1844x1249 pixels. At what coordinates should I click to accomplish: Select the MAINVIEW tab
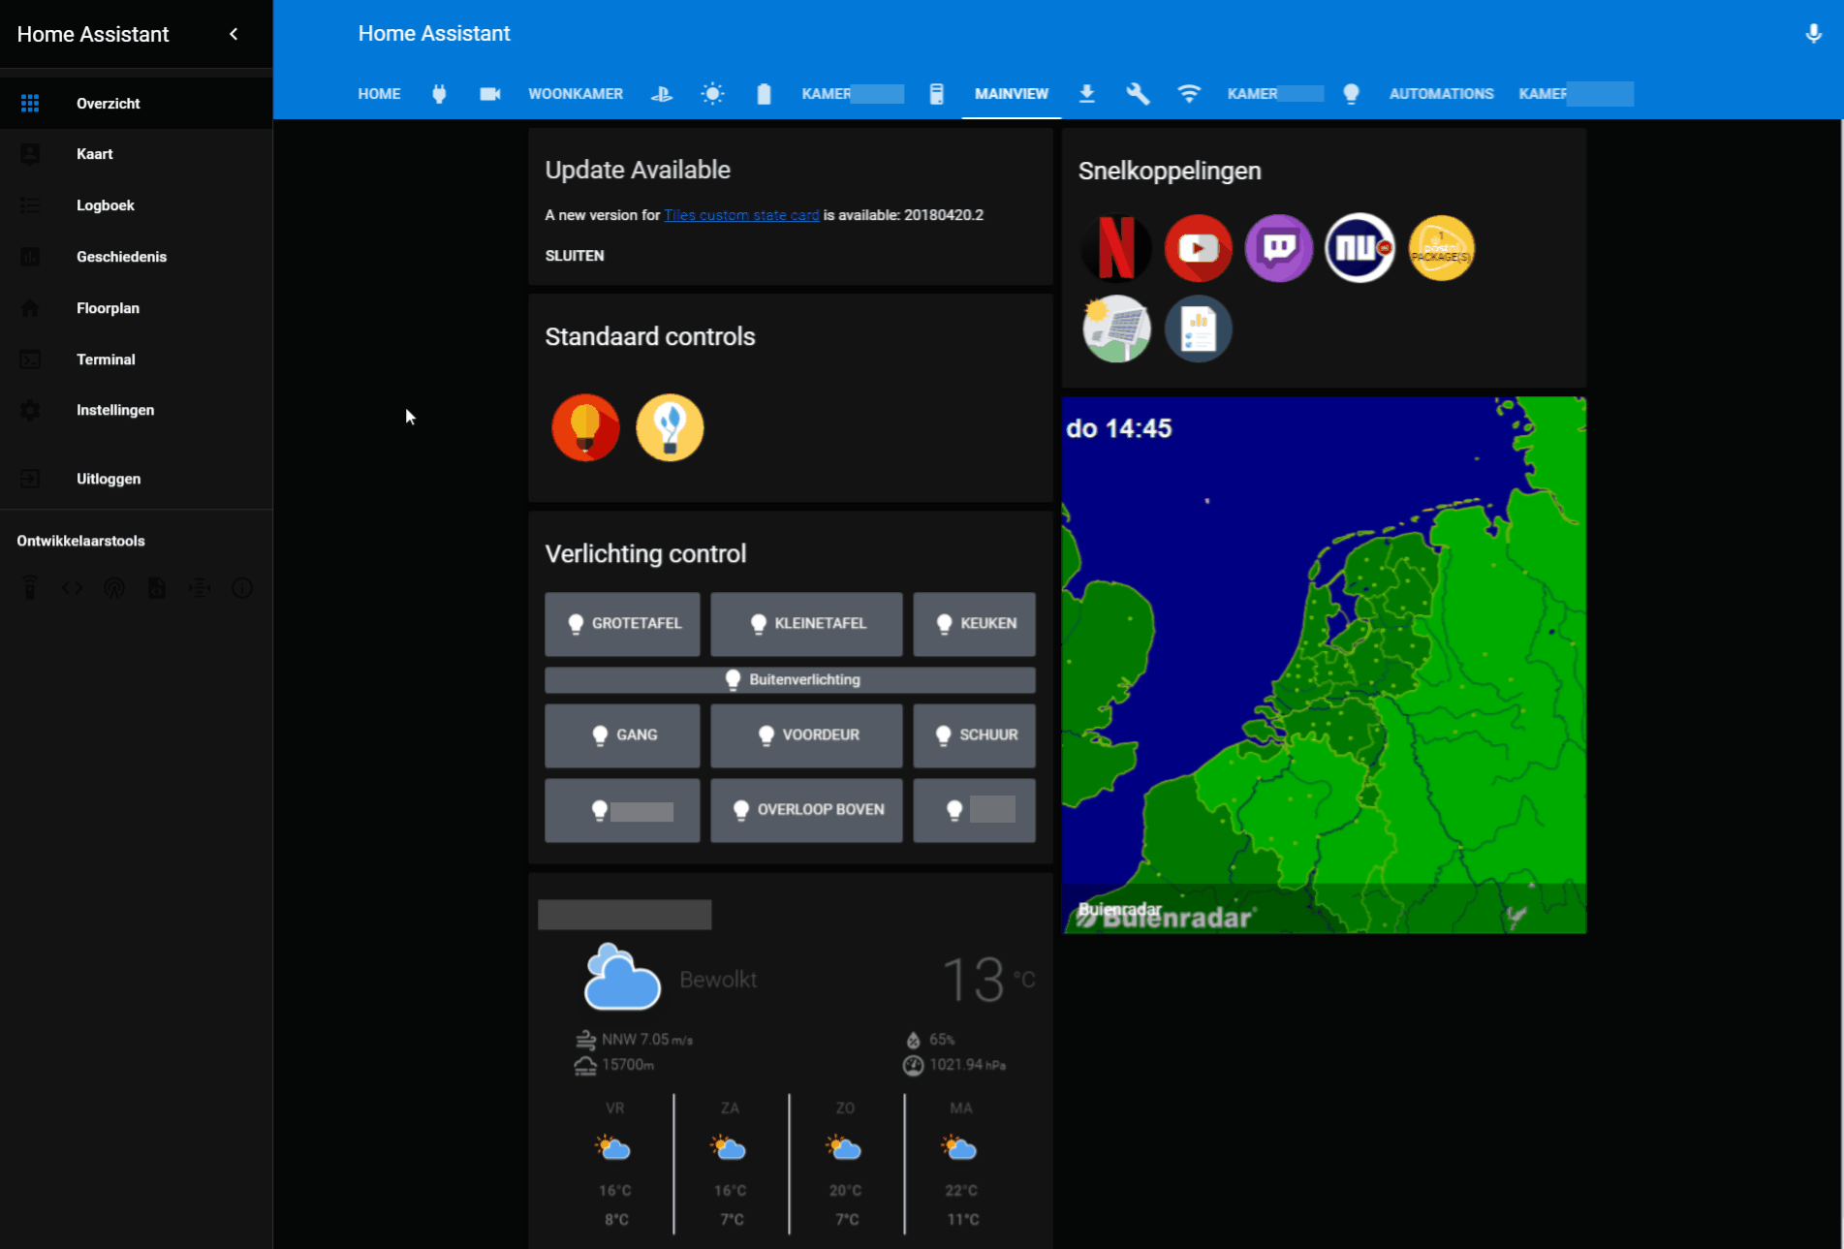(1012, 94)
